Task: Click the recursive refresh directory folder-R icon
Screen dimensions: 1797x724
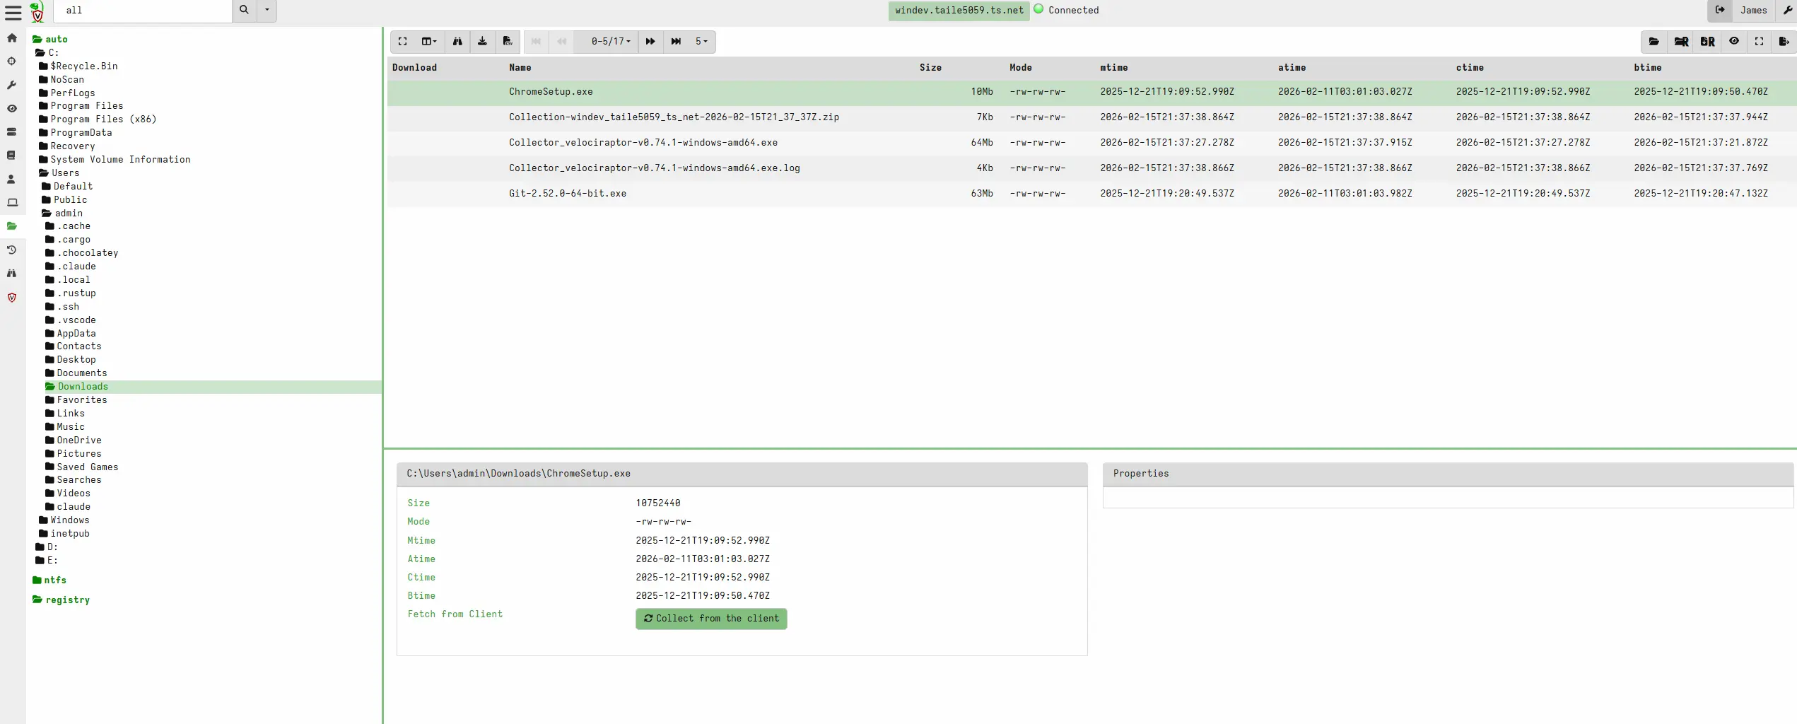Action: pyautogui.click(x=1681, y=42)
